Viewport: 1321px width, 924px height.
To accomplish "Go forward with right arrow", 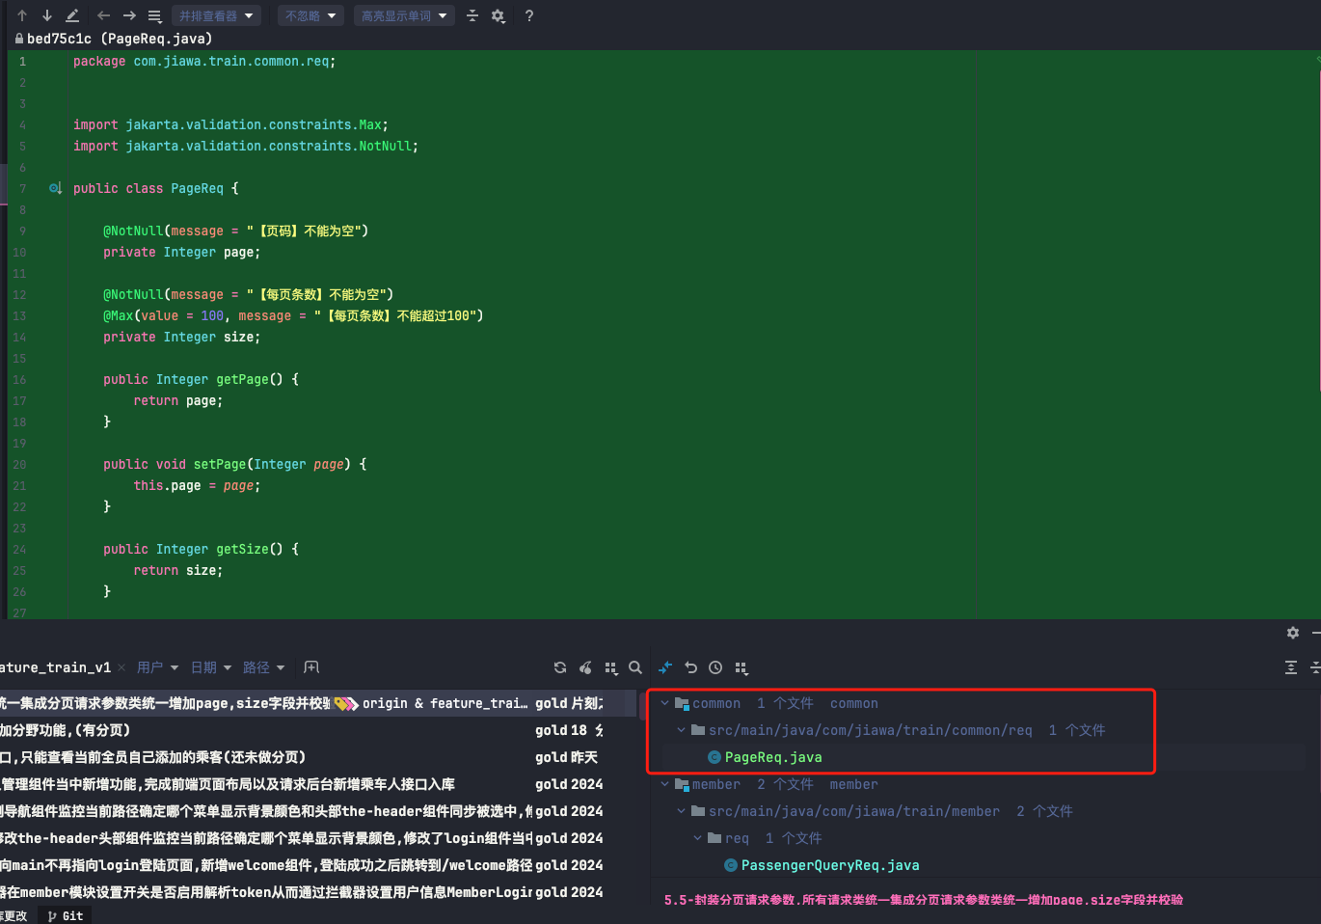I will click(129, 15).
